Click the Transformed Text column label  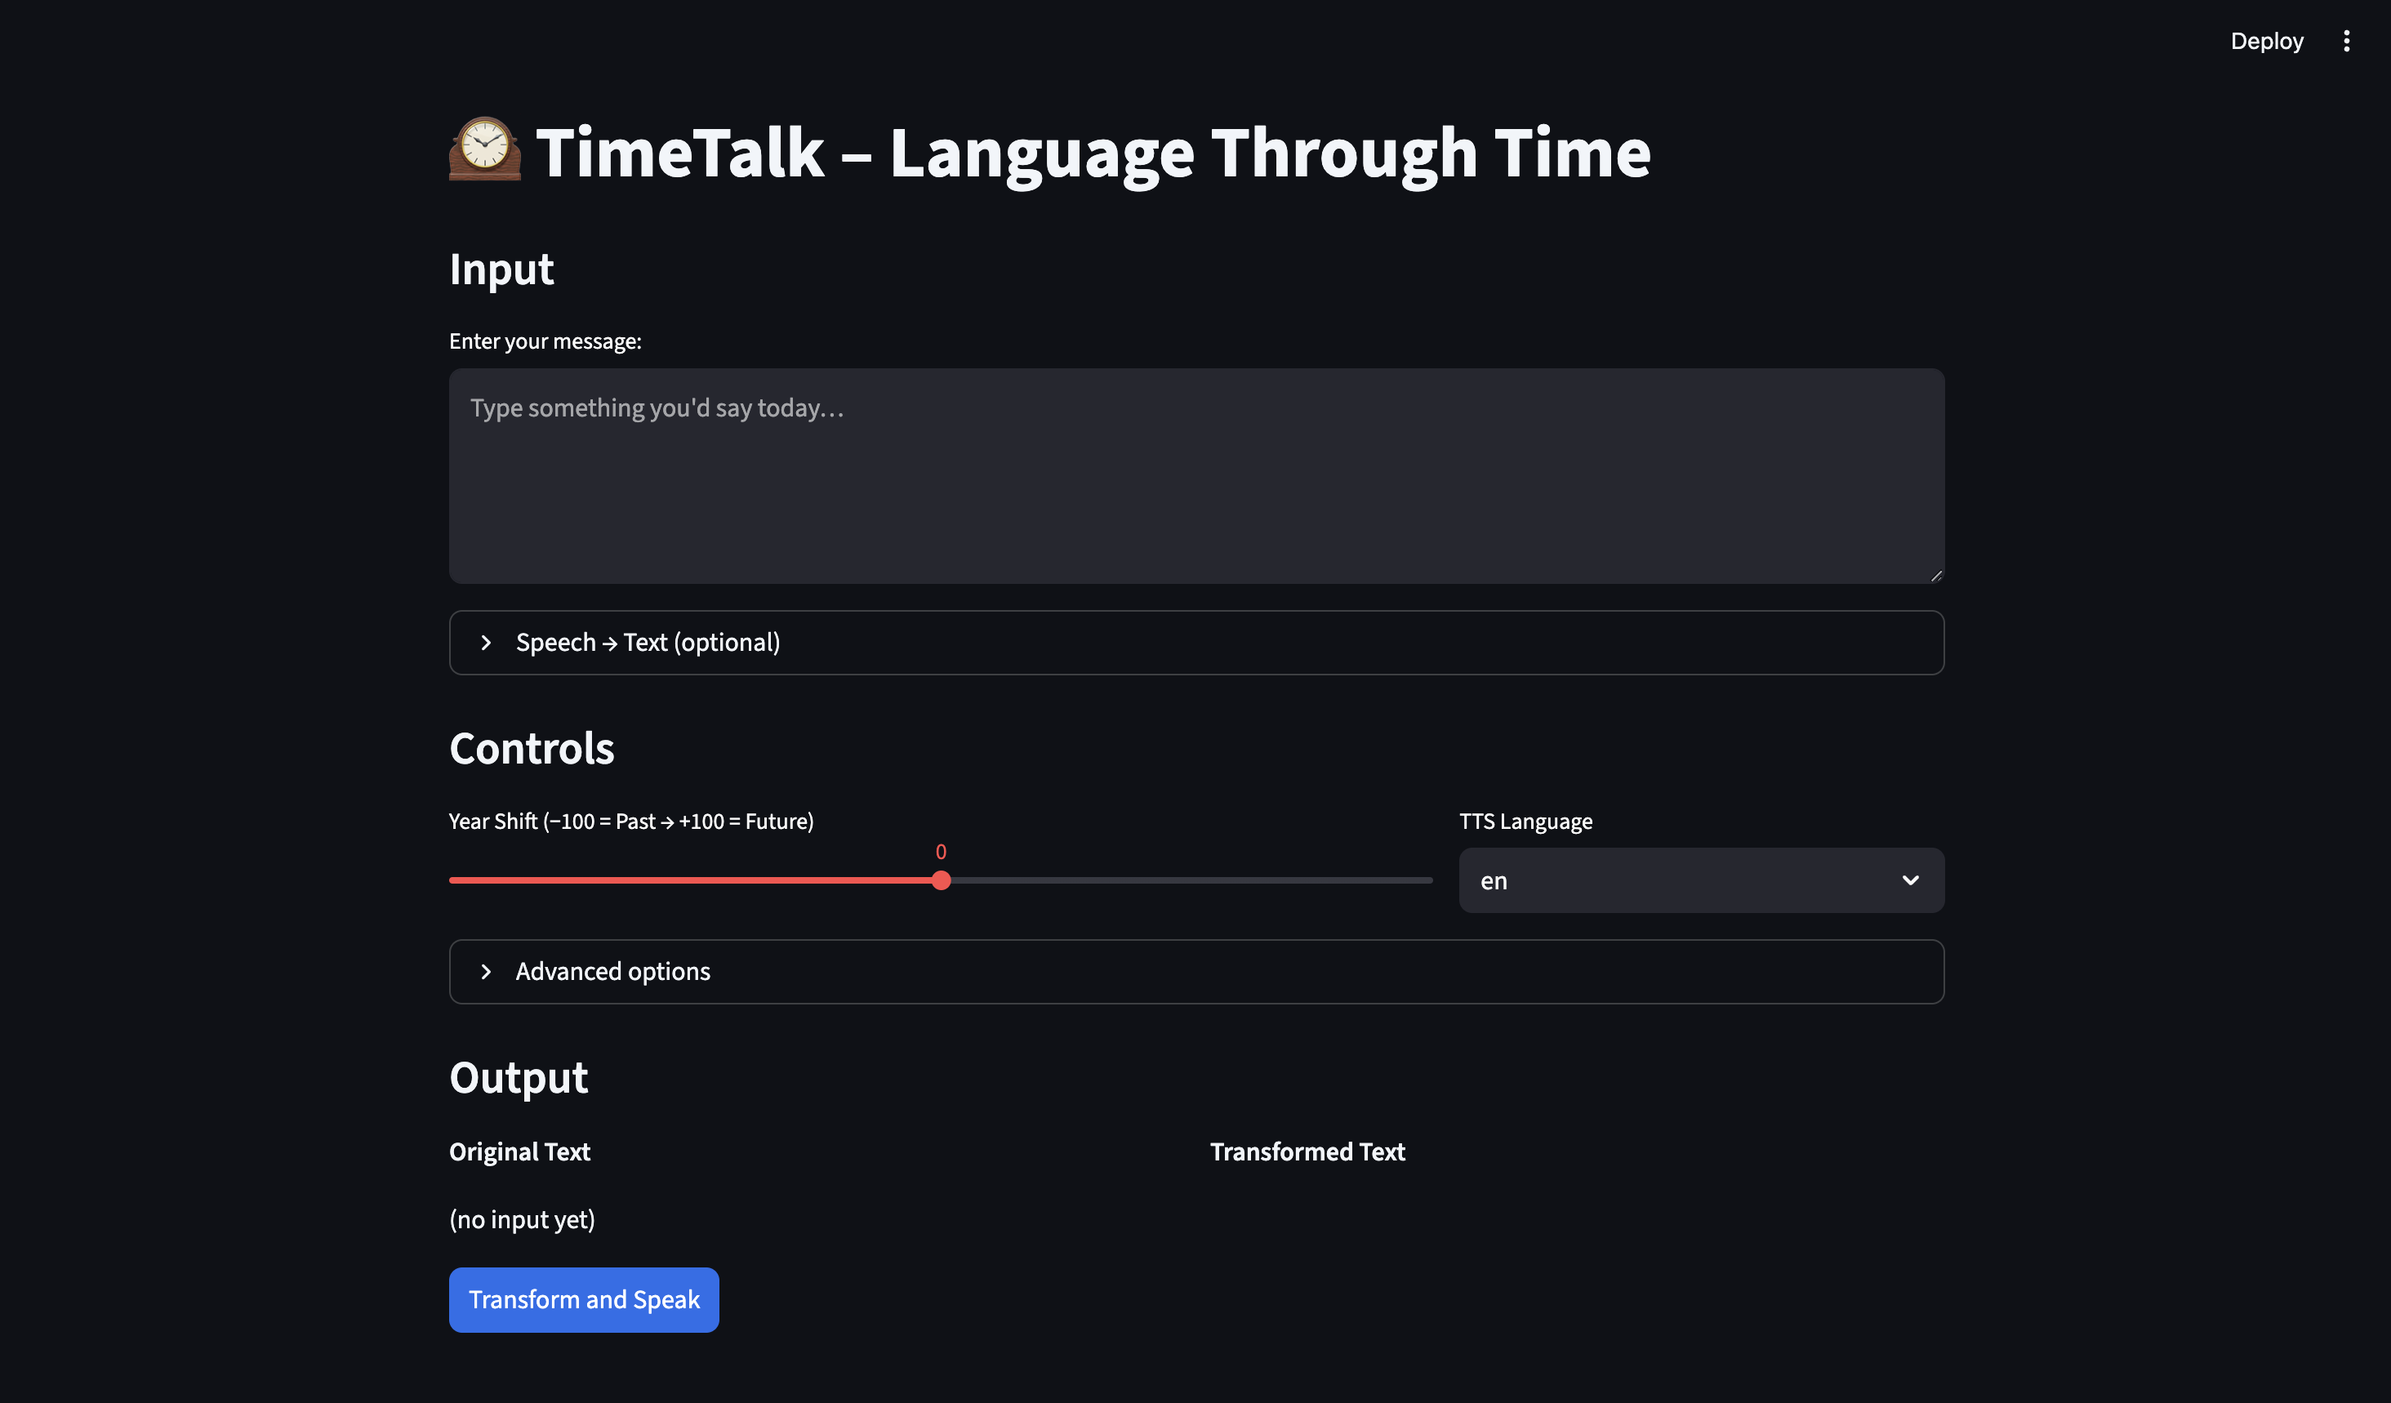pos(1307,1151)
